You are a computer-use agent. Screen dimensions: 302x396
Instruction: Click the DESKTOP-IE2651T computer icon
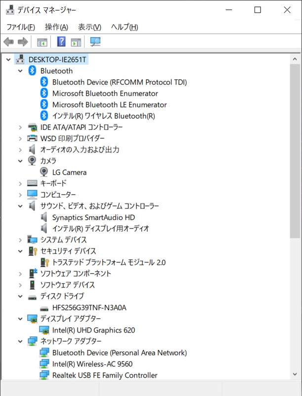[x=20, y=59]
